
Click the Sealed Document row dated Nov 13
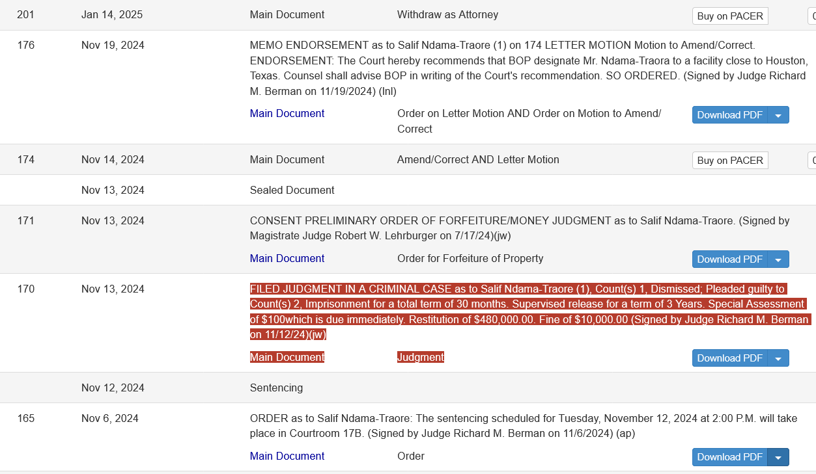pyautogui.click(x=408, y=191)
